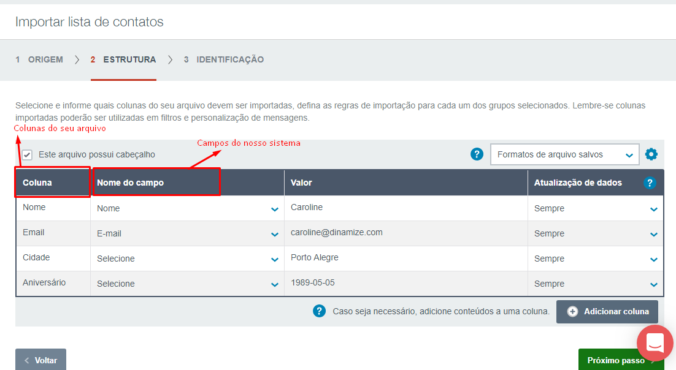Open the Selecione dropdown in the Aniversário row
The image size is (676, 370).
pos(187,284)
